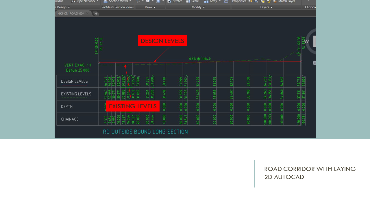Close the HKJ-CN-ROAD-00 drawing tab
This screenshot has height=208, width=370.
pos(87,14)
